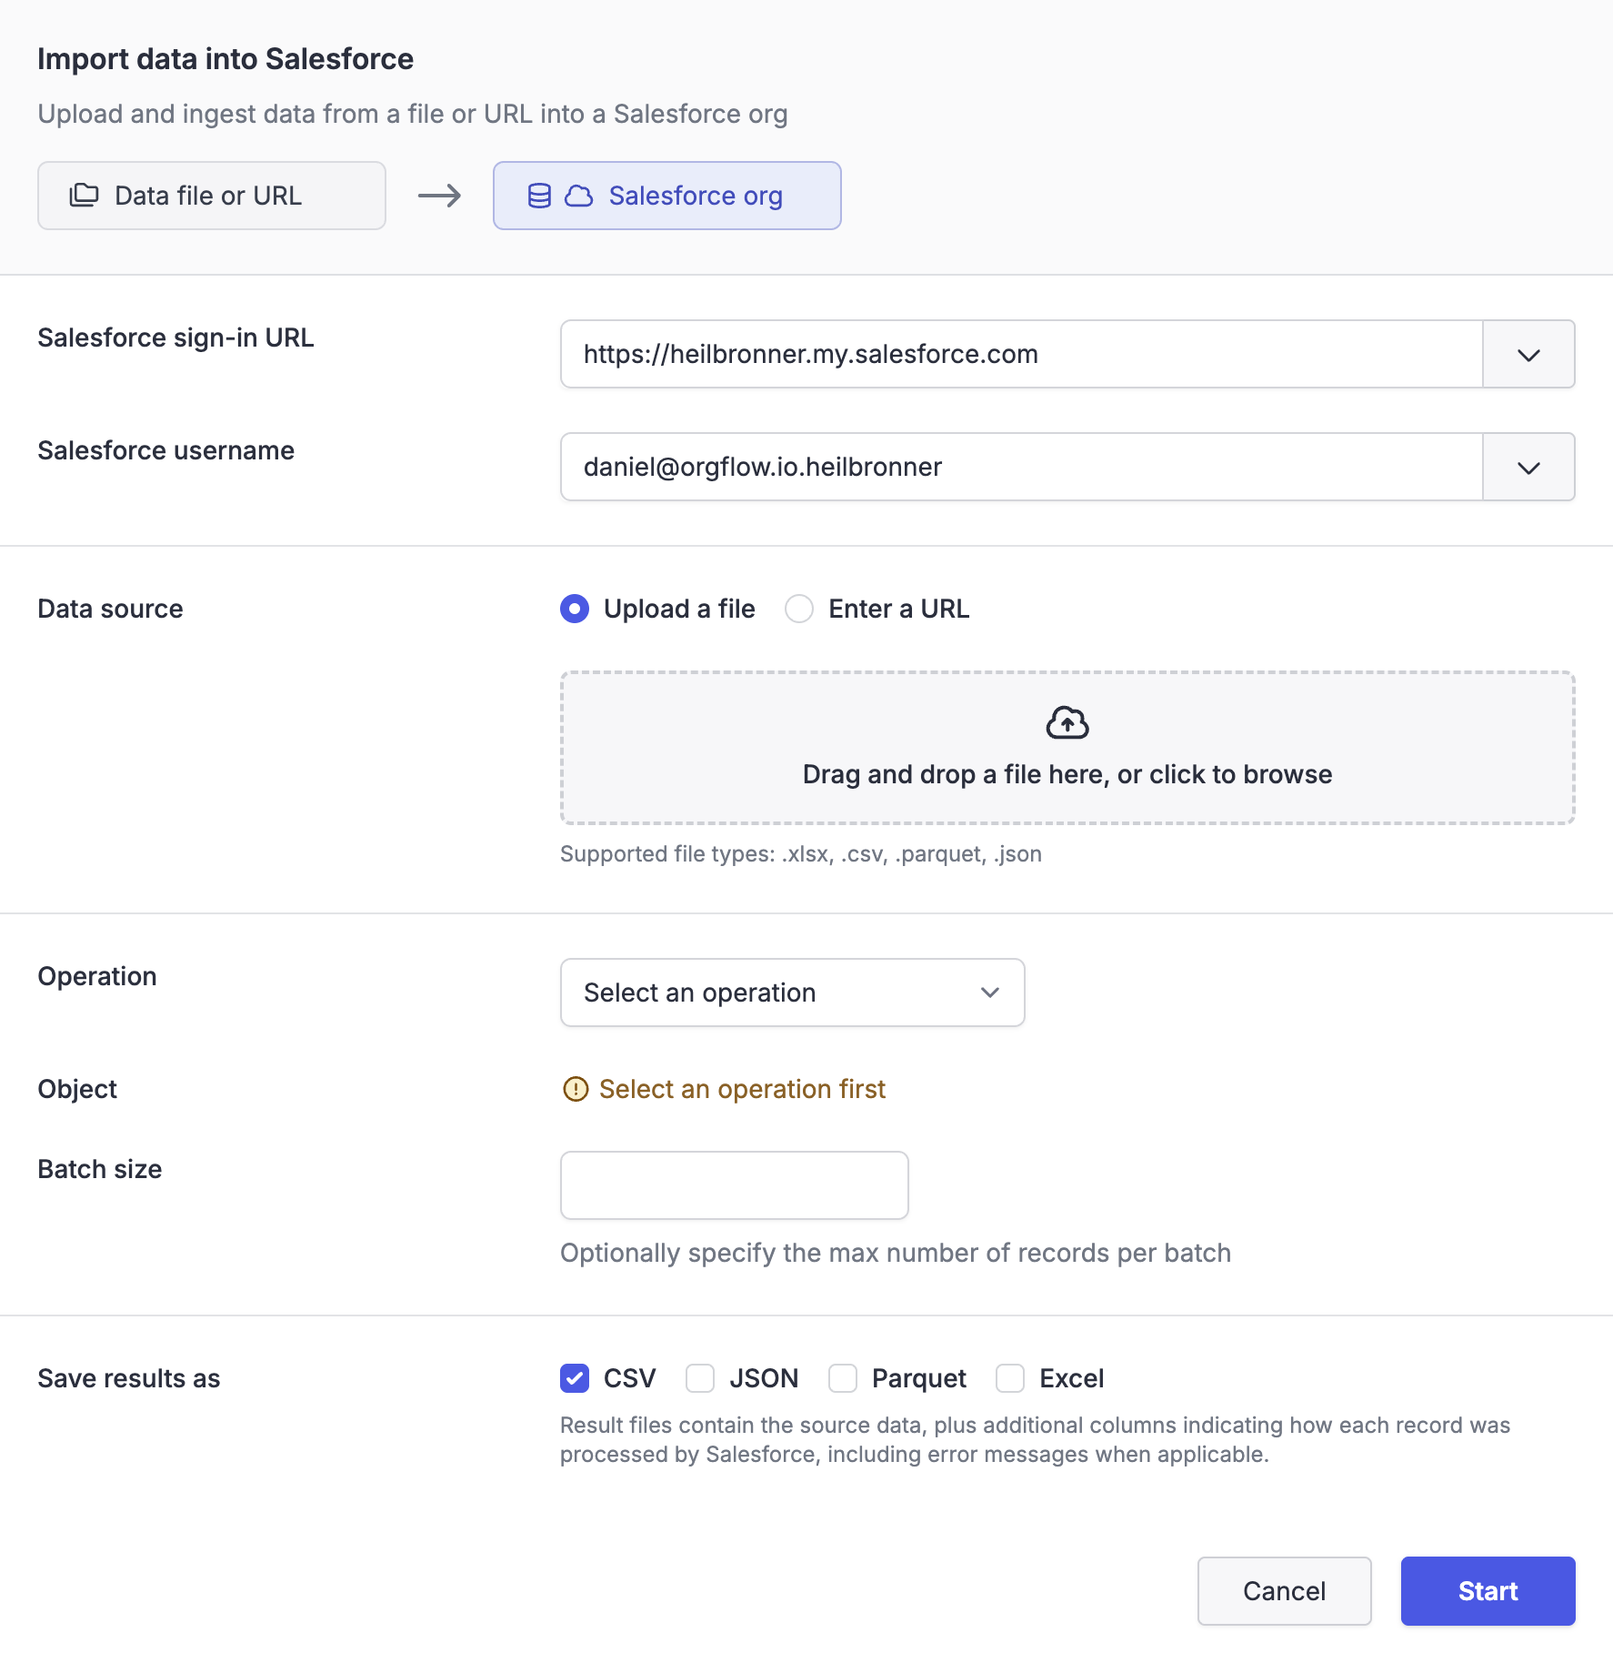Switch to the Salesforce org step

(666, 196)
